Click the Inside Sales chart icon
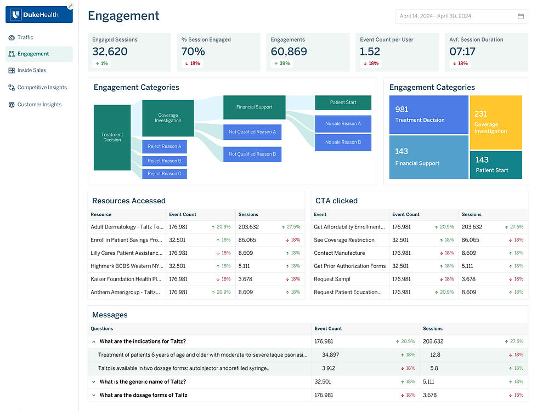537x411 pixels. pos(12,71)
